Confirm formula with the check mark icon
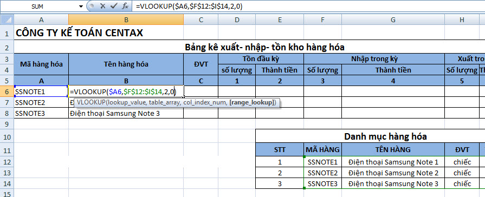Viewport: 485px width, 197px height. 114,6
